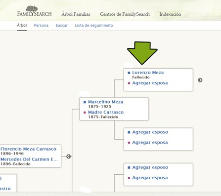Viewport: 221px width, 196px height.
Task: Click Agregar esposa in the lowest couple card
Action: pos(150,178)
